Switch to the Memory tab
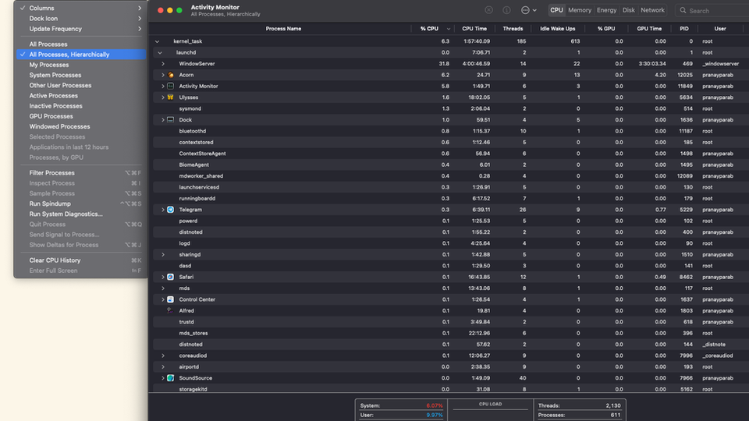 coord(580,10)
